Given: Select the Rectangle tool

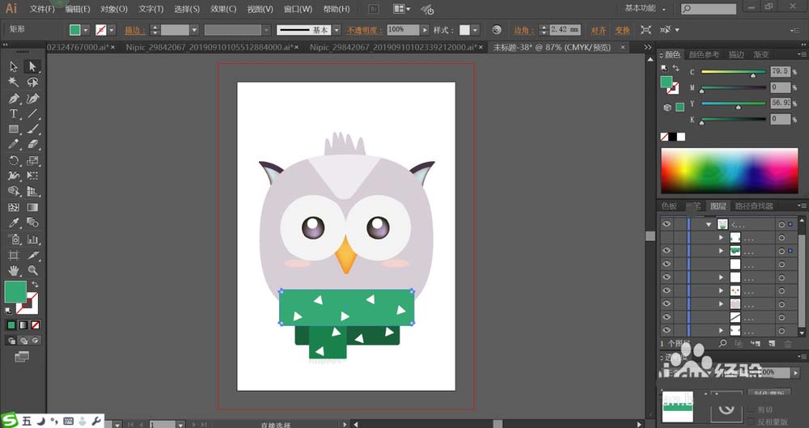Looking at the screenshot, I should point(14,129).
